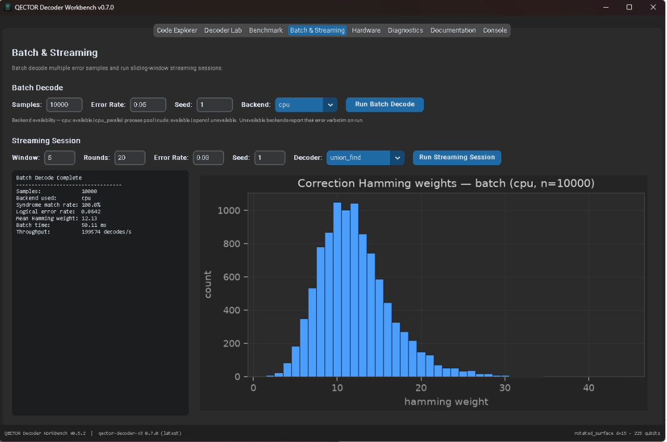Focus the Rounds input field
667x442 pixels.
point(130,158)
